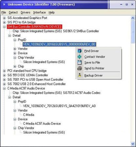The width and height of the screenshot is (136, 147).
Task: Expand PCI standard host CPU bridge
Action: point(4,71)
